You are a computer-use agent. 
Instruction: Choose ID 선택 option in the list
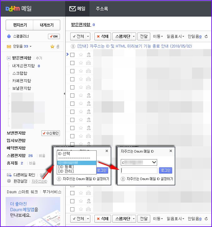64,154
